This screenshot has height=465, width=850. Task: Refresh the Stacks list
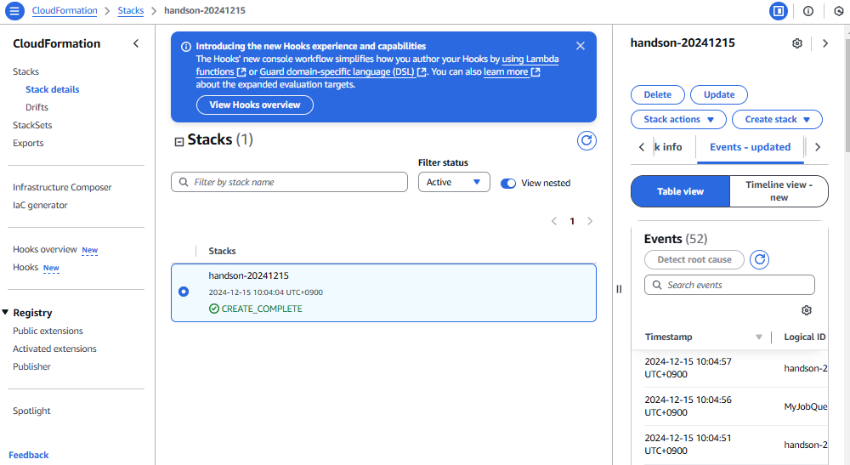[586, 141]
